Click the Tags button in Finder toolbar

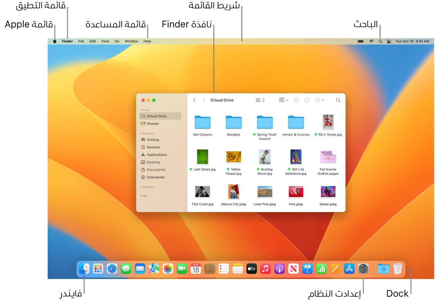307,100
